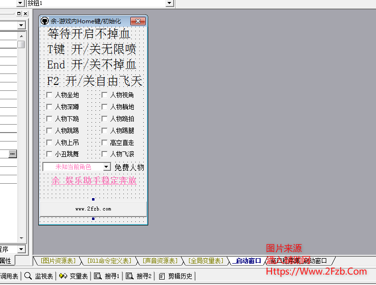Screen dimensions: 376x285
Task: Click the www.2fzb.com button on form
Action: pos(93,209)
